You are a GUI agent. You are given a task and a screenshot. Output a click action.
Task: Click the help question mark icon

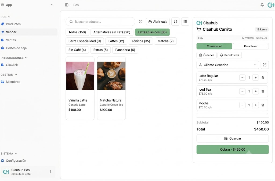(140, 22)
